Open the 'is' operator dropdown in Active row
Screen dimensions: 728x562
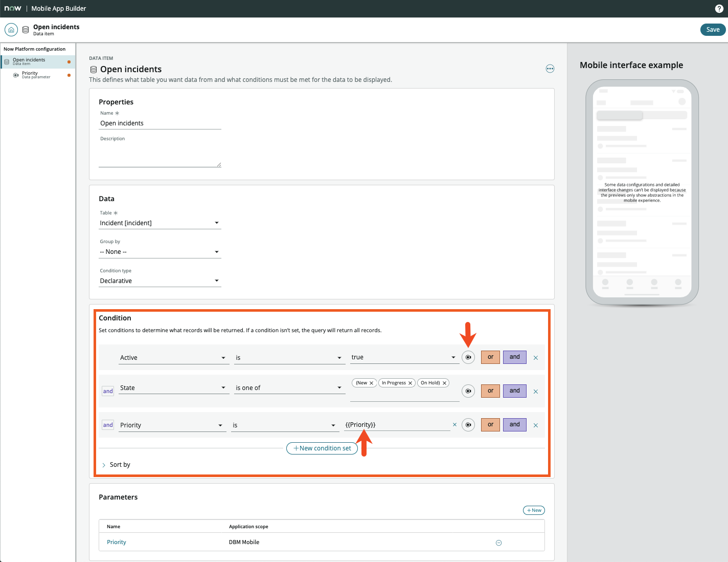pyautogui.click(x=289, y=358)
